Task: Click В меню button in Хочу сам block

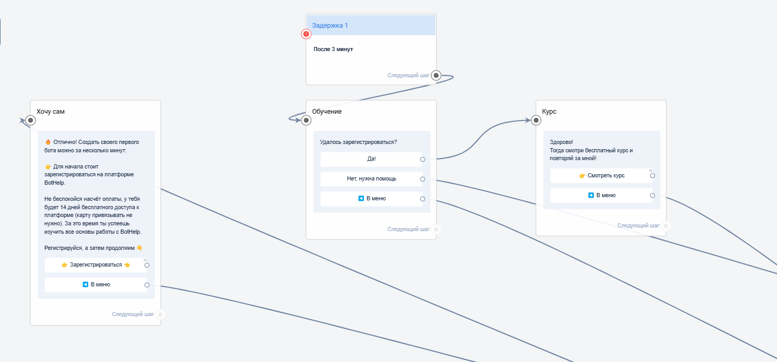Action: (96, 285)
